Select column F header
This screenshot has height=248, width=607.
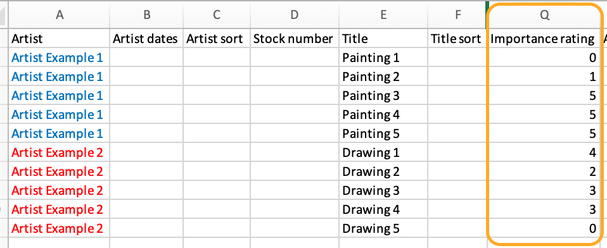(457, 15)
